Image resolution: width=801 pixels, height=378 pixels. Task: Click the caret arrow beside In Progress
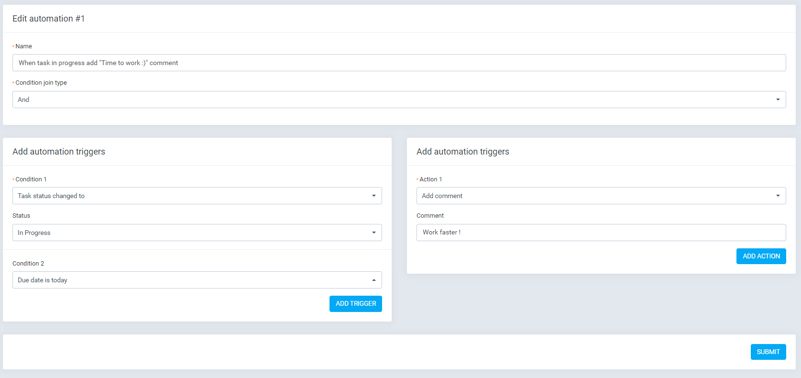tap(373, 233)
